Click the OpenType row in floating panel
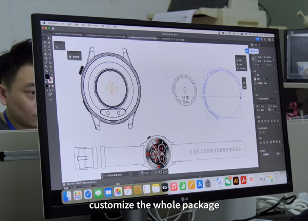This screenshot has height=221, width=308. pos(241,69)
